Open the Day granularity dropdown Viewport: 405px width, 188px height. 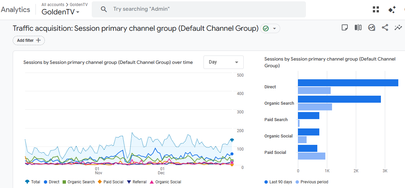pyautogui.click(x=223, y=62)
